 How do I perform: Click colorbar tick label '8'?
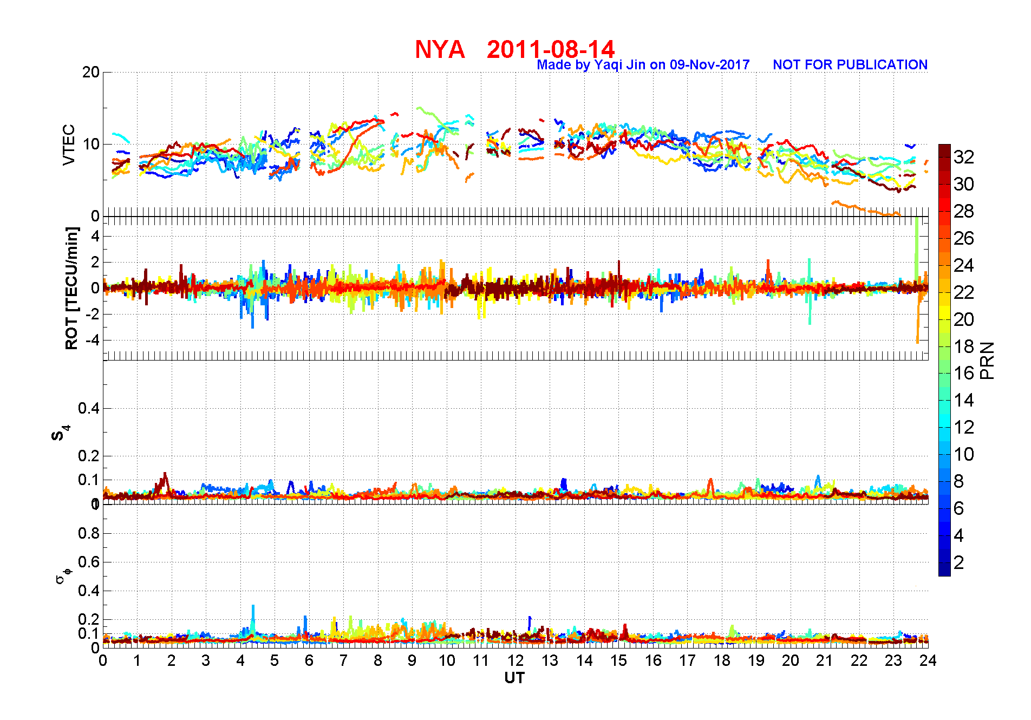958,481
